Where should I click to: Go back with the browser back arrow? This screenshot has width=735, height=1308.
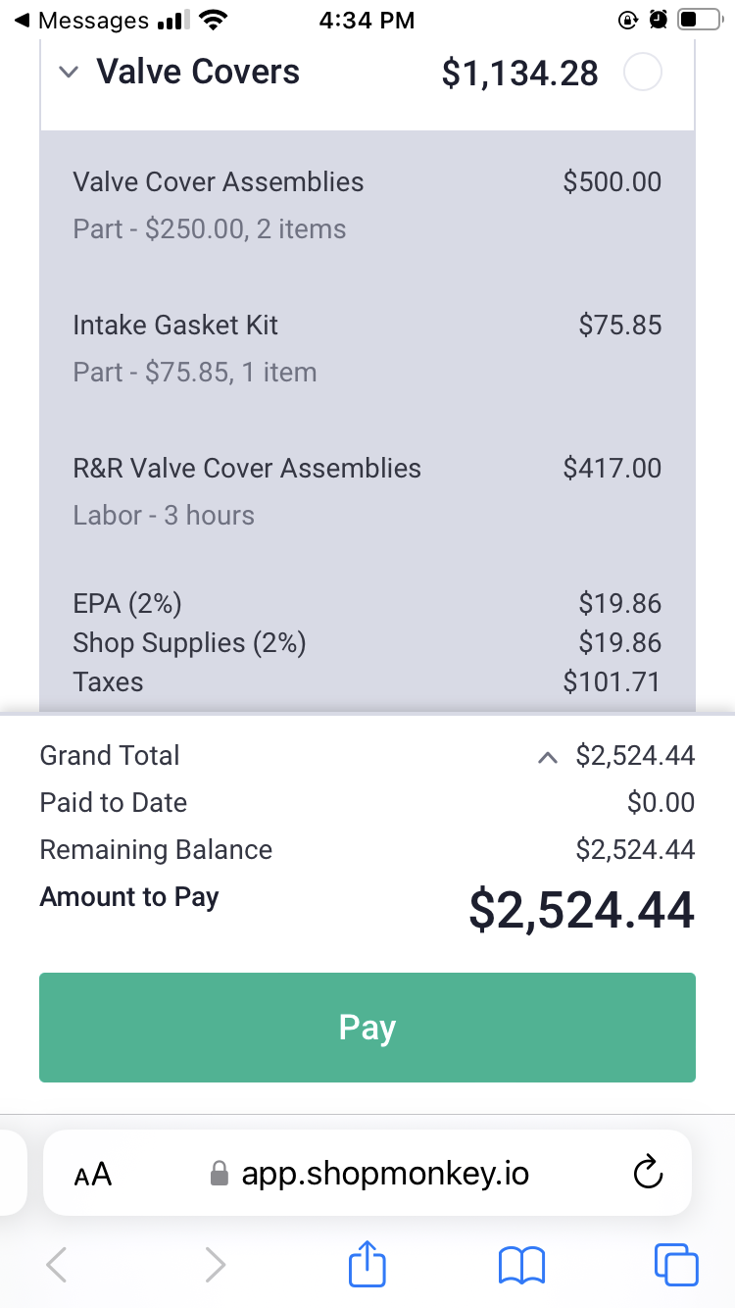tap(57, 1265)
